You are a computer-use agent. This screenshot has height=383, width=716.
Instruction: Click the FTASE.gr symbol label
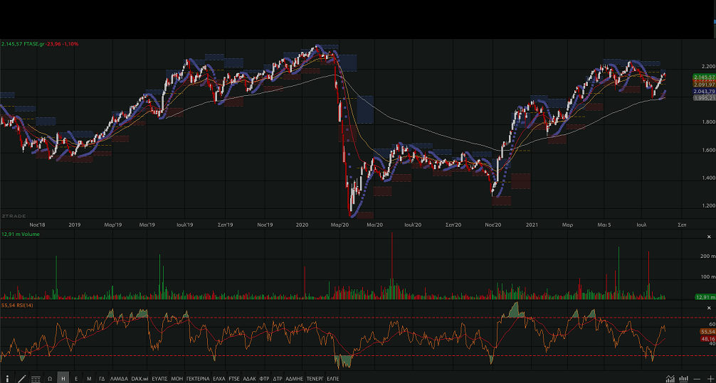[x=33, y=44]
